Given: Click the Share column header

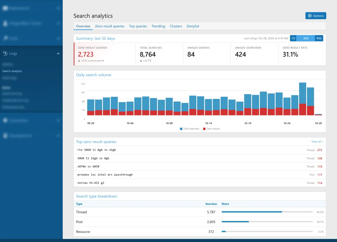Looking at the screenshot, I should [x=225, y=204].
